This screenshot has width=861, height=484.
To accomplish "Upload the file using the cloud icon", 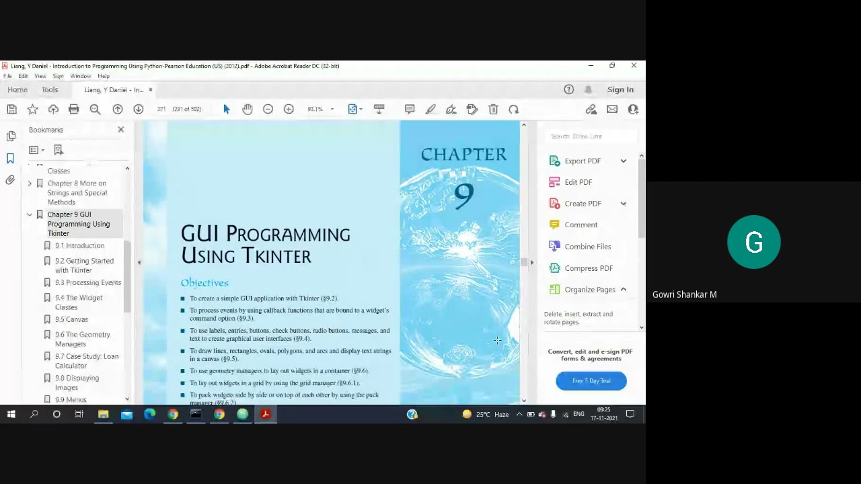I will 53,110.
